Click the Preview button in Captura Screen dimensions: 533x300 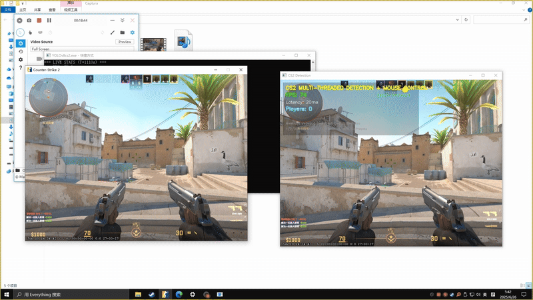(x=125, y=42)
